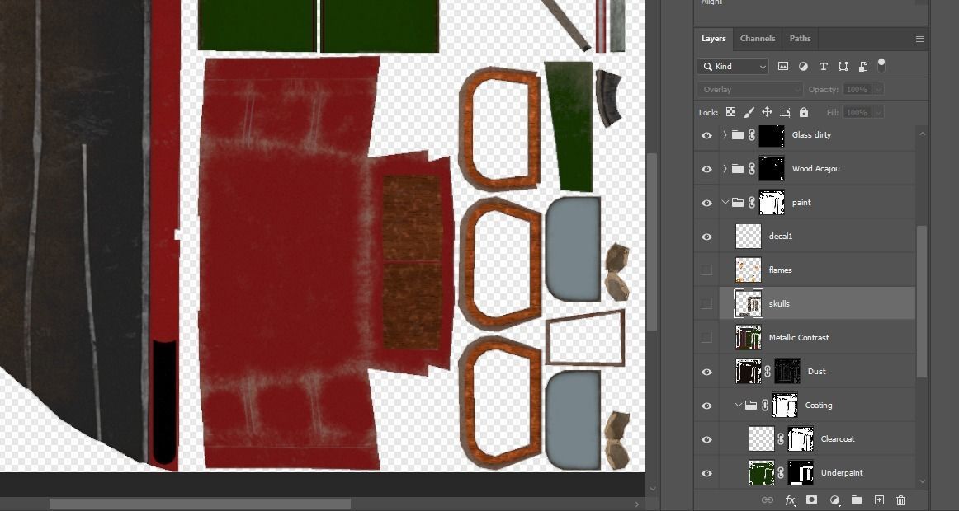Select the Clearcoat layer name
The width and height of the screenshot is (959, 511).
(838, 439)
